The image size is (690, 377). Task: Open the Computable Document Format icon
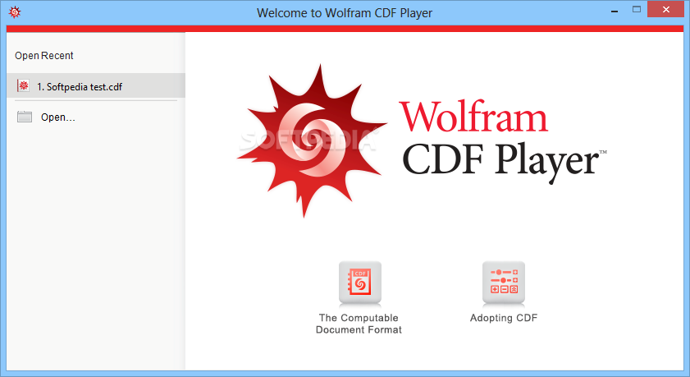(x=360, y=283)
